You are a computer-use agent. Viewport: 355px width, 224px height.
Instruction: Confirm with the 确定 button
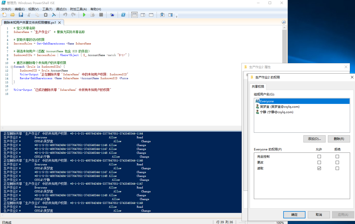pyautogui.click(x=294, y=215)
